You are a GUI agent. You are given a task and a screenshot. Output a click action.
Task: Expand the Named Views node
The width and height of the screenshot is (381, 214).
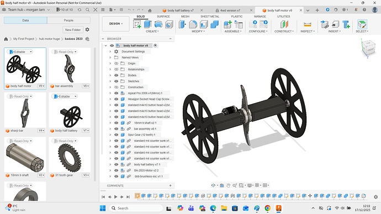point(110,57)
